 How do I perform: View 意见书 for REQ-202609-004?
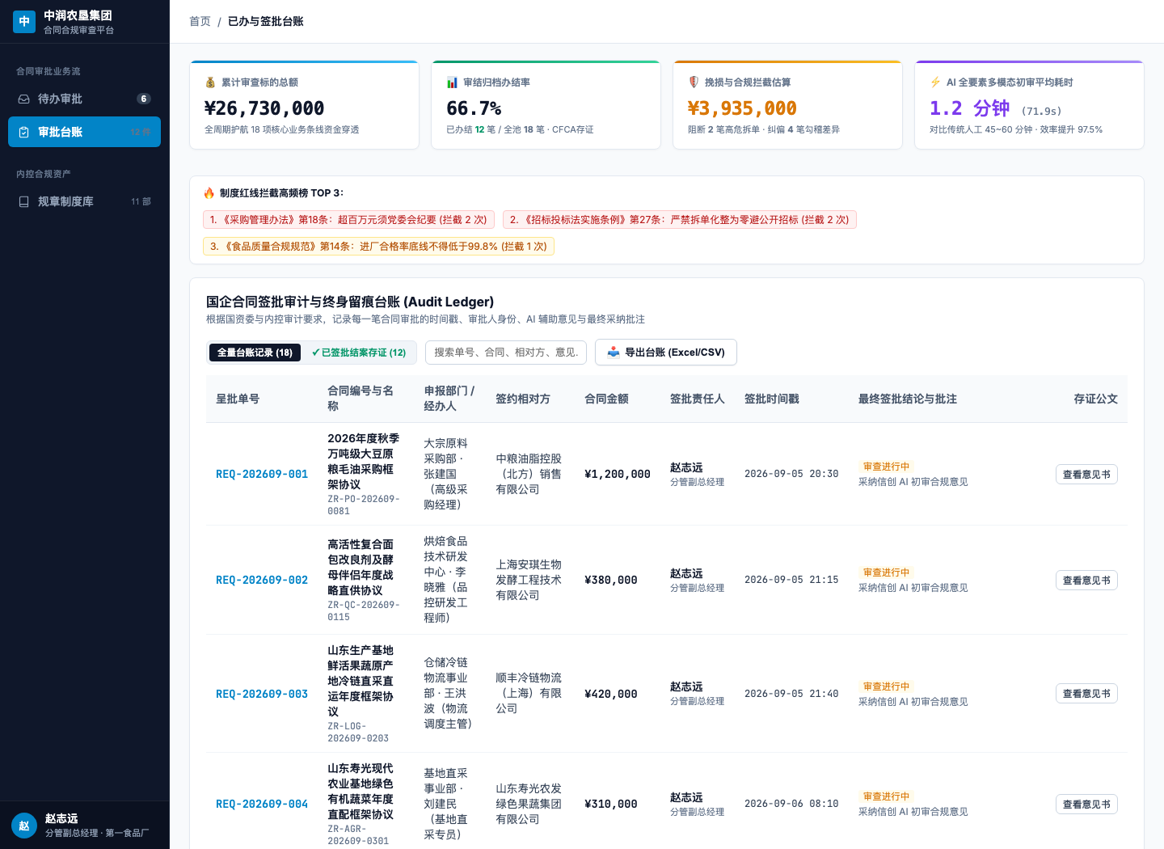coord(1086,805)
